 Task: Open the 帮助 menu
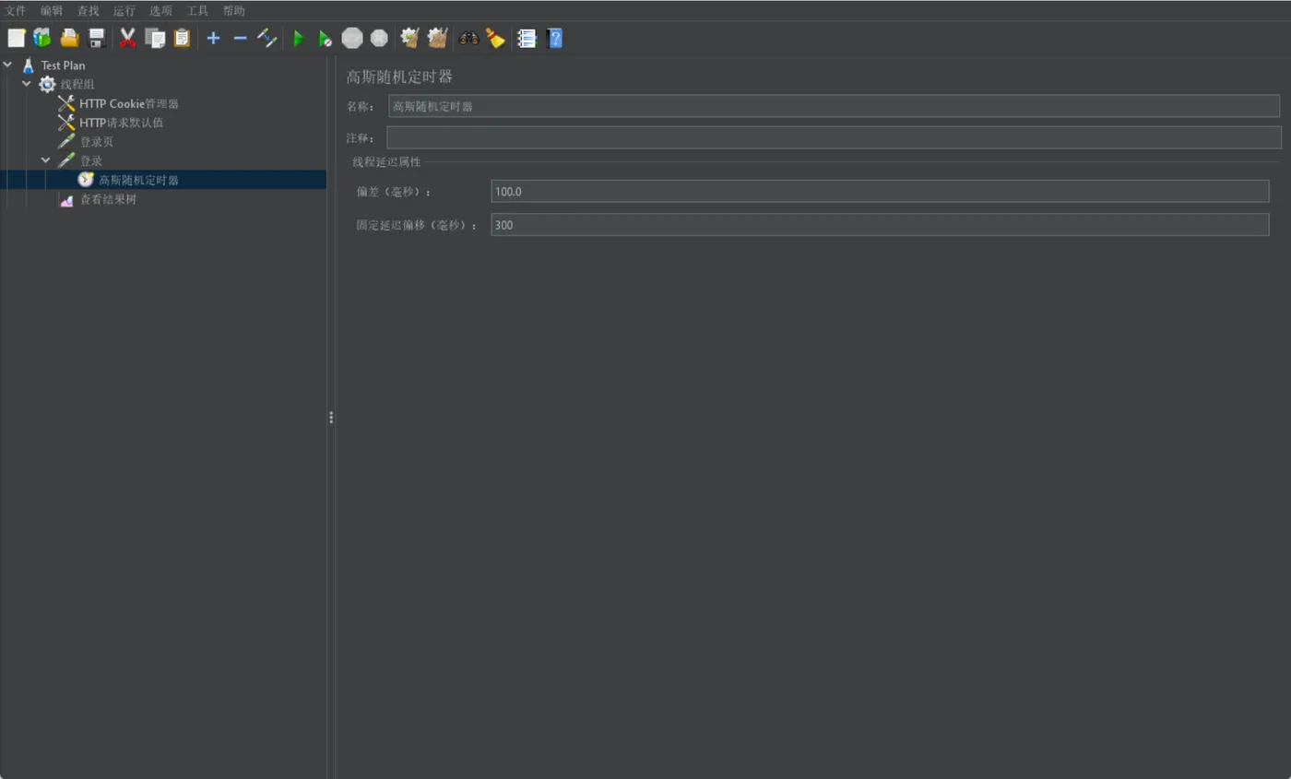tap(234, 11)
